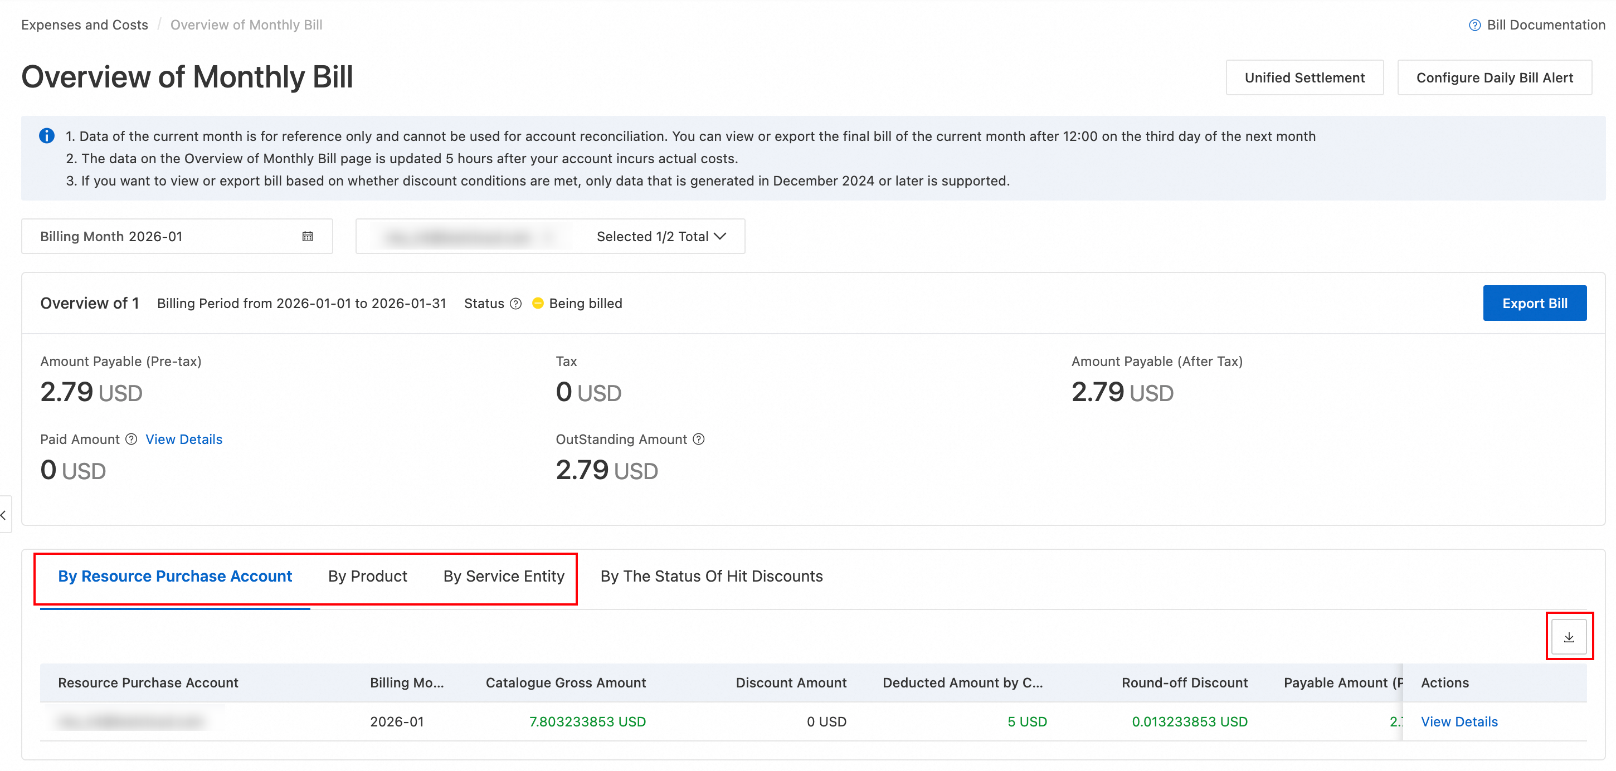Click View Details in the Actions column
The image size is (1616, 771).
pyautogui.click(x=1458, y=721)
